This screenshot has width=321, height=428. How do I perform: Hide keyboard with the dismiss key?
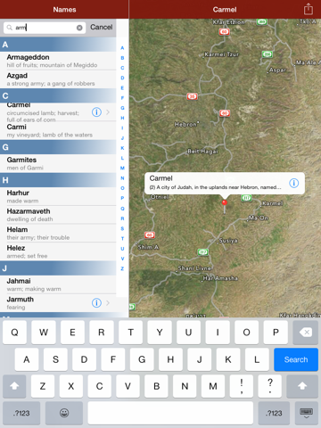click(306, 413)
